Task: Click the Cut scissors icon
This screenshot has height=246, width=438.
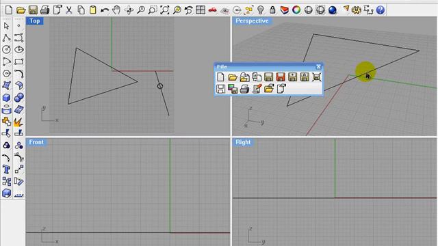Action: tap(69, 10)
